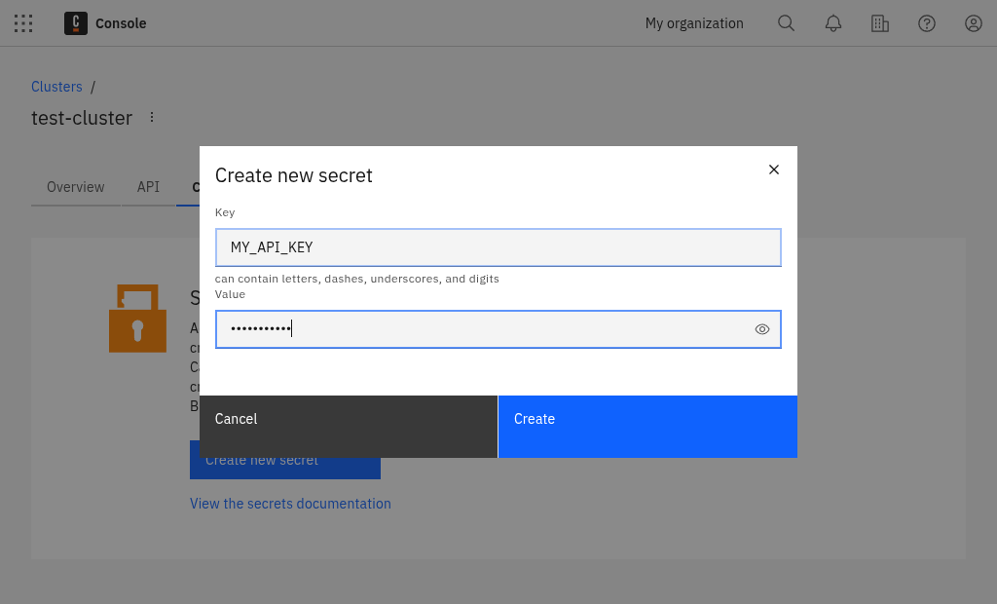Click the organization building icon

pos(879,23)
